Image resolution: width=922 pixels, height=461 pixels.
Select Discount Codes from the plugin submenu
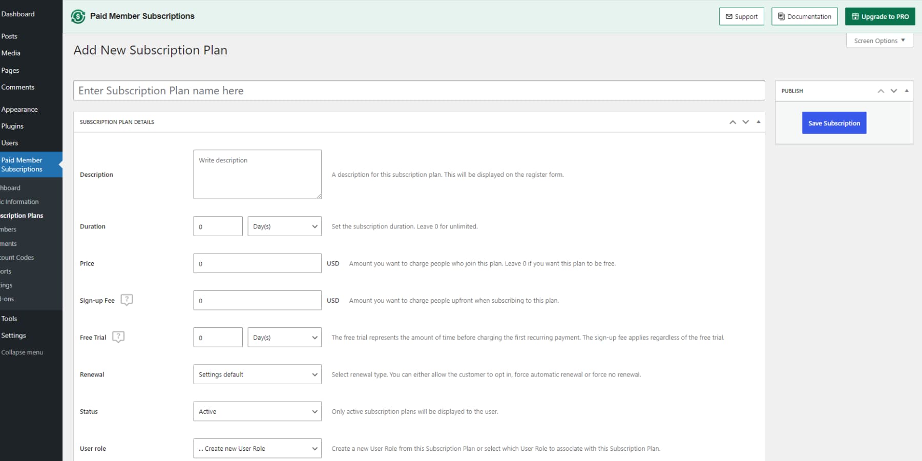tap(17, 257)
